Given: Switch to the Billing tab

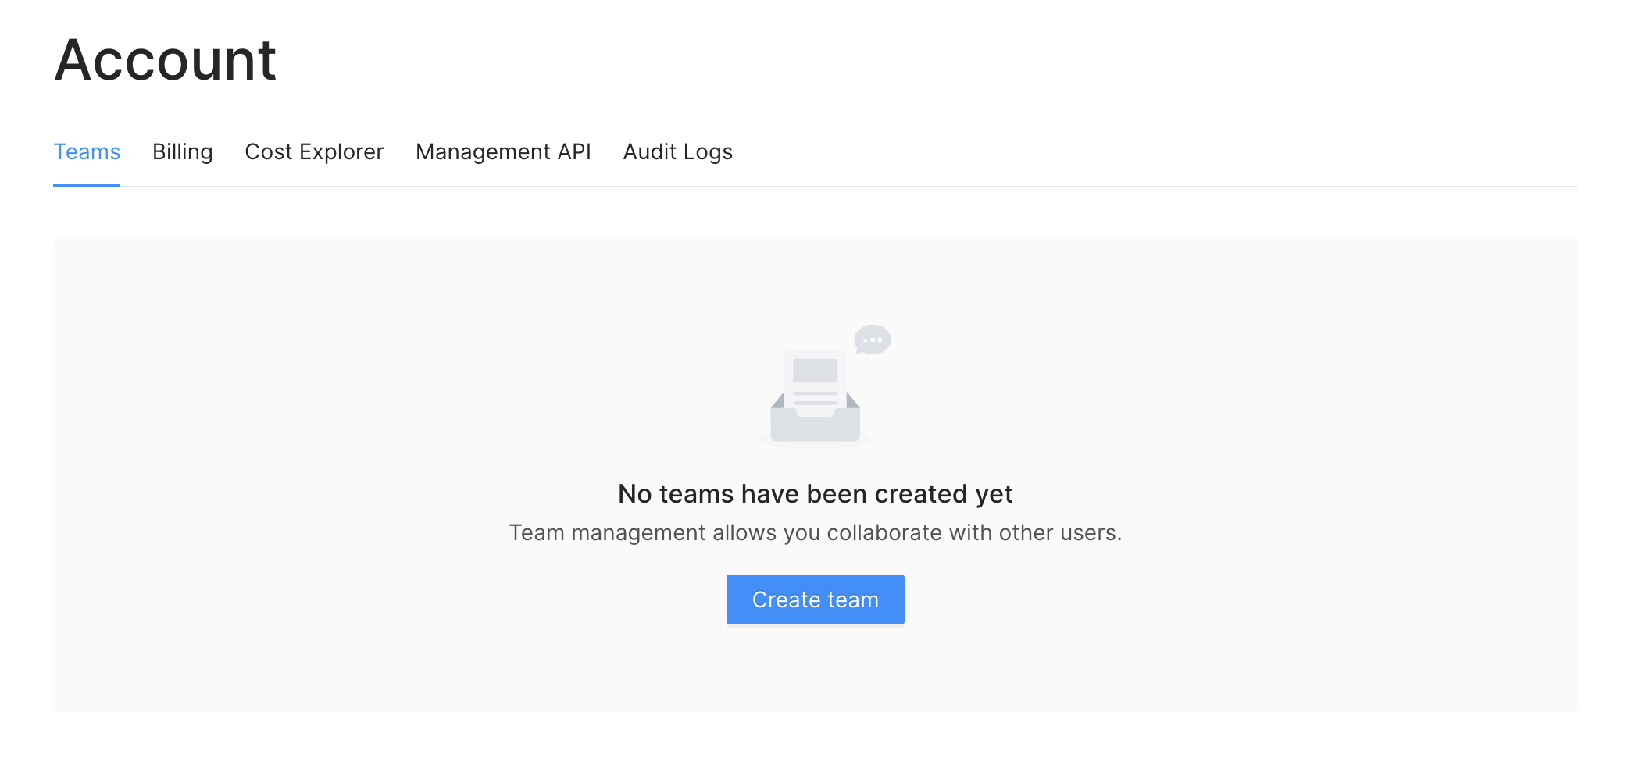Looking at the screenshot, I should tap(182, 151).
